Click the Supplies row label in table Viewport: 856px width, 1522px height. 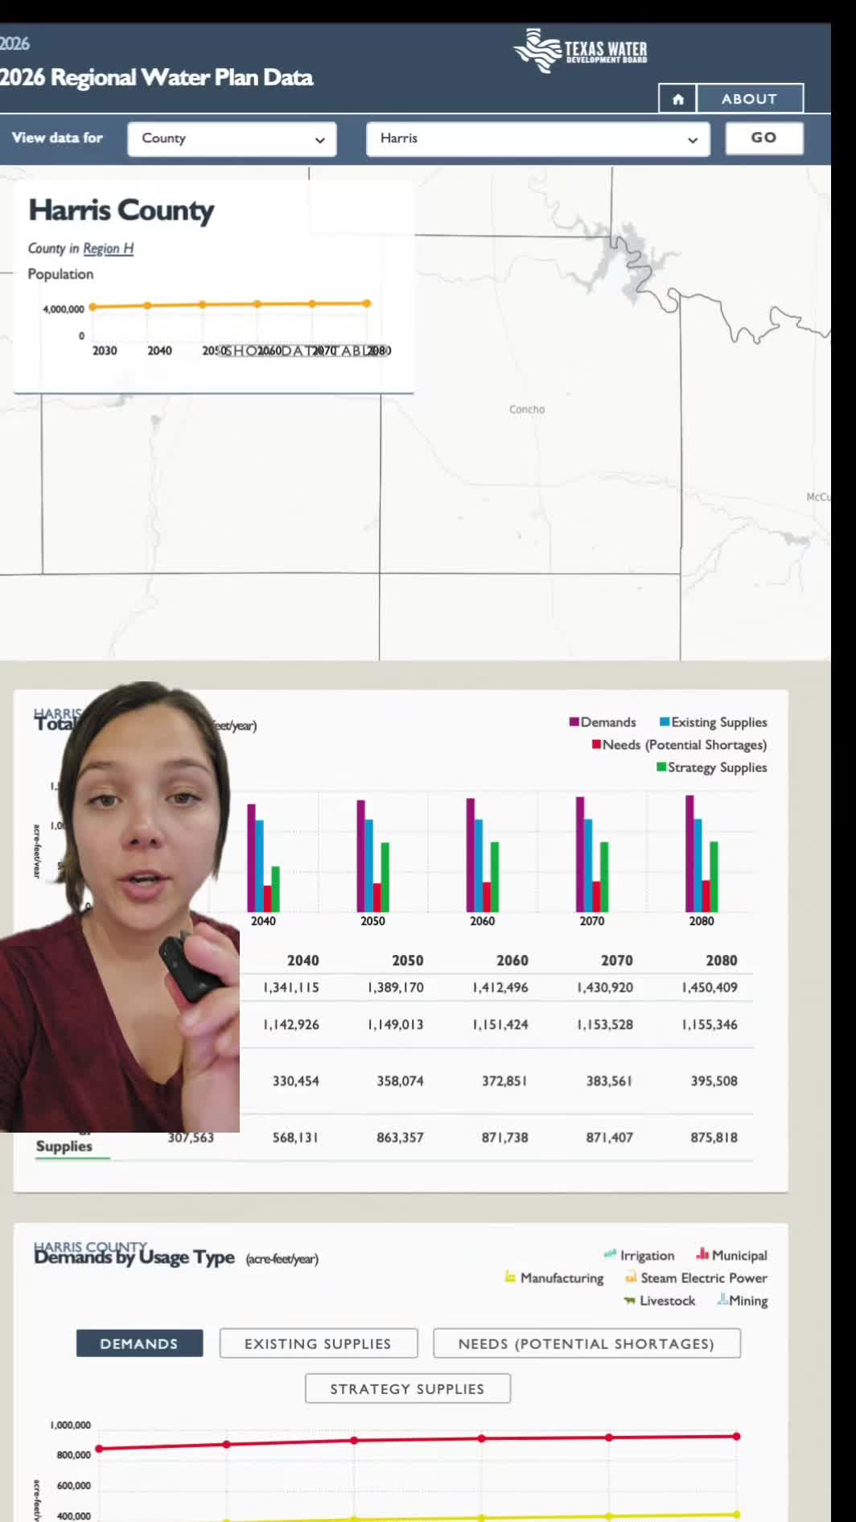pos(64,1146)
